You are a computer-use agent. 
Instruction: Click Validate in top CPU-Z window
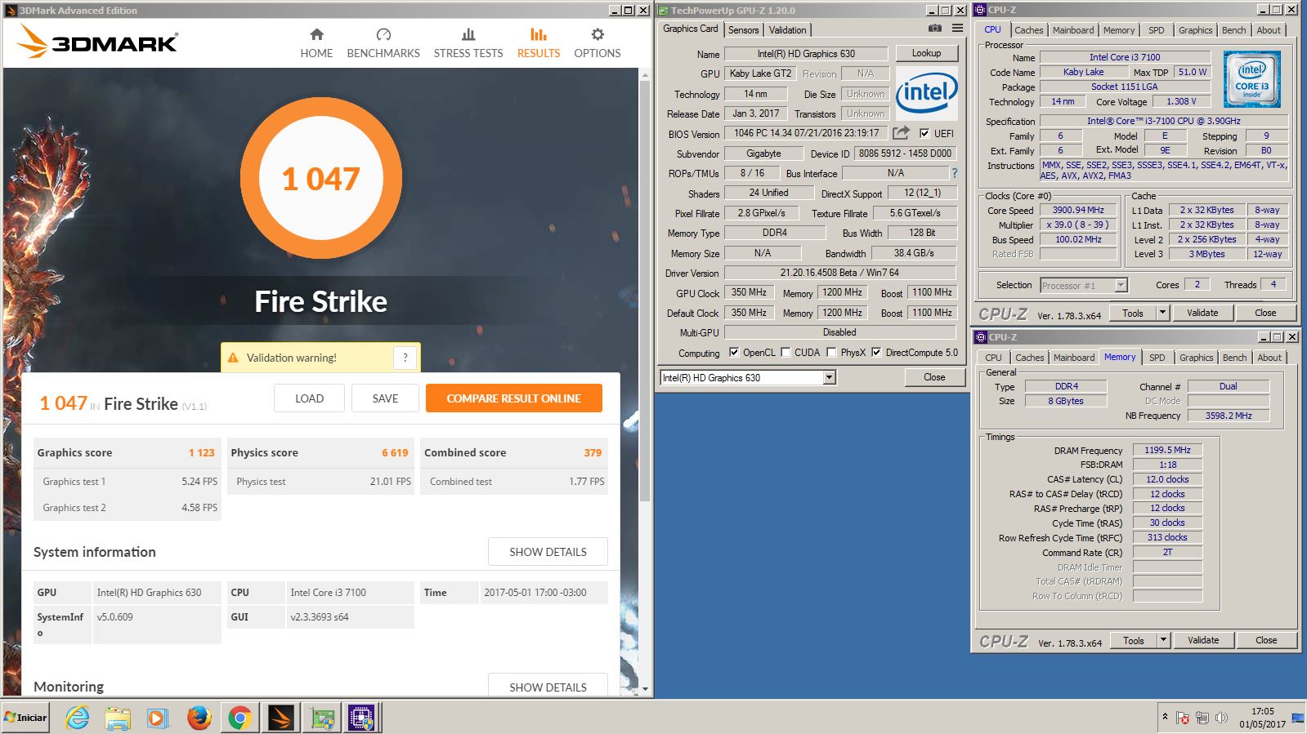(x=1202, y=313)
